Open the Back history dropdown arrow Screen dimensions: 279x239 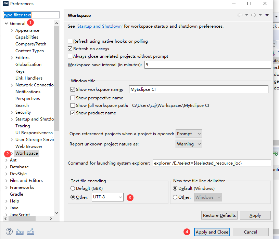pos(246,15)
